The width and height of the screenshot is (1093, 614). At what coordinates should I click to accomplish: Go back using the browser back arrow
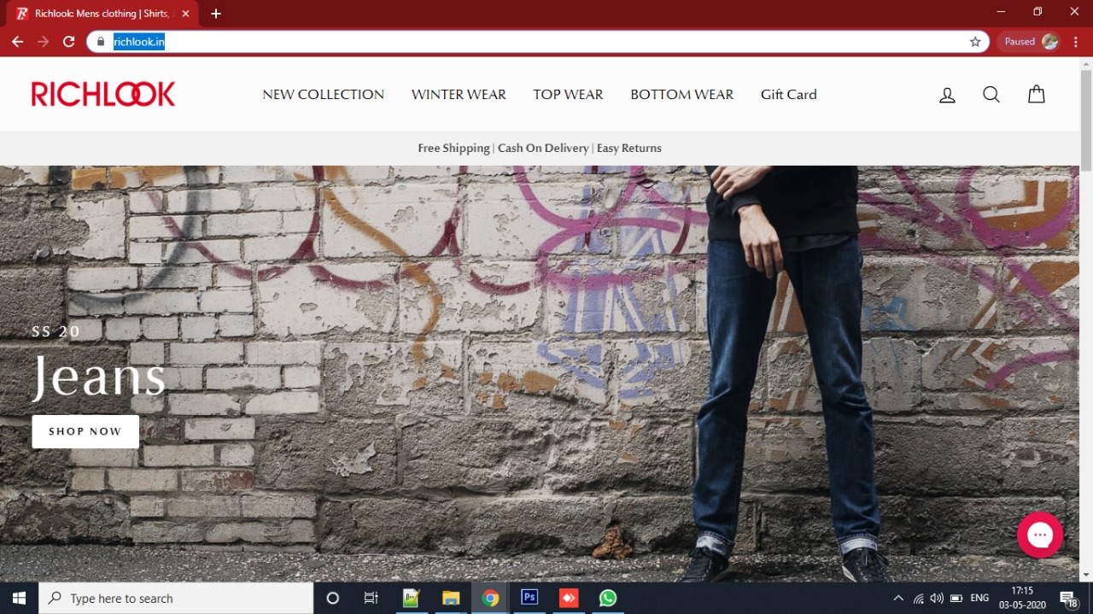pyautogui.click(x=17, y=41)
